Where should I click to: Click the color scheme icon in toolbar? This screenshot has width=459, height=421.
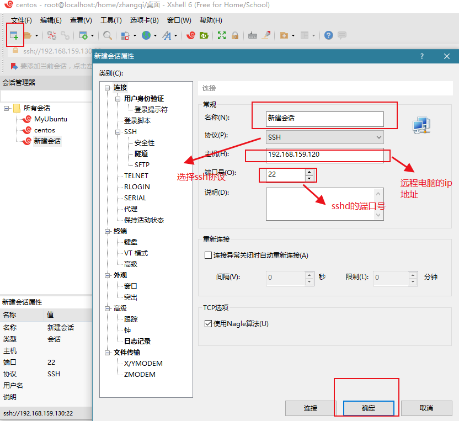pos(125,35)
